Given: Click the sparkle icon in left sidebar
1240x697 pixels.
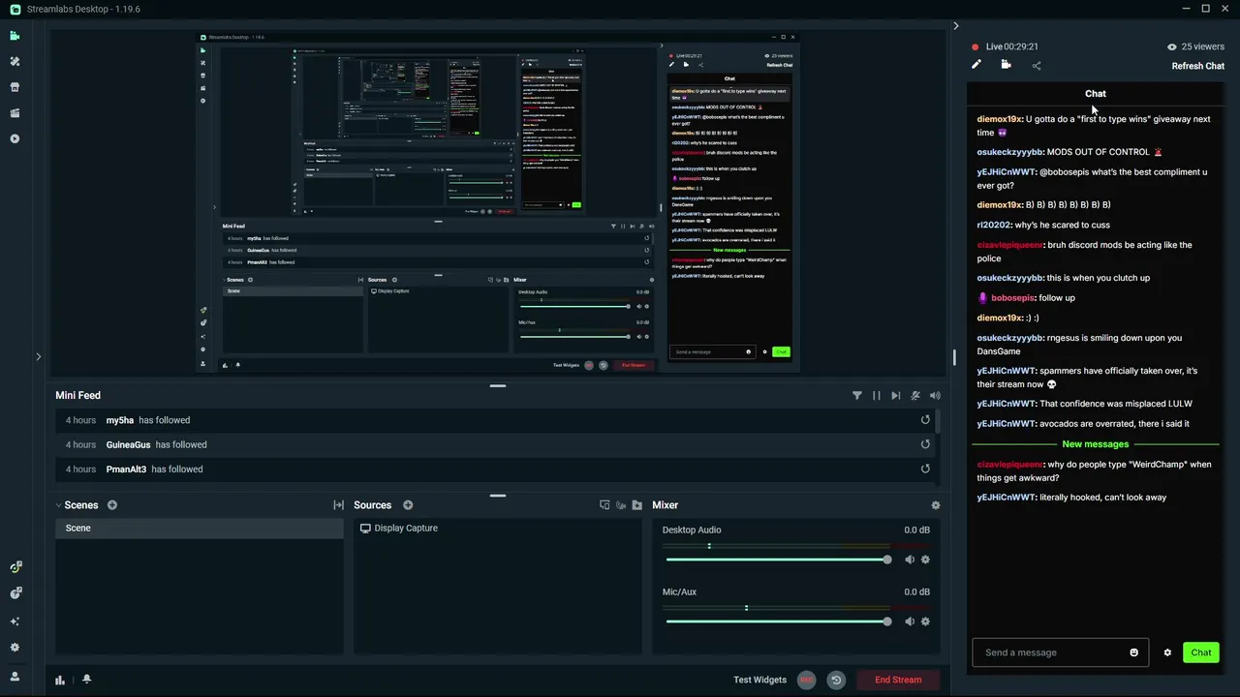Looking at the screenshot, I should pos(15,621).
